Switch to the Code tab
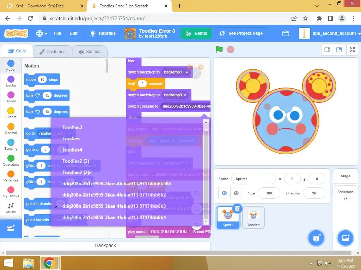 click(17, 51)
